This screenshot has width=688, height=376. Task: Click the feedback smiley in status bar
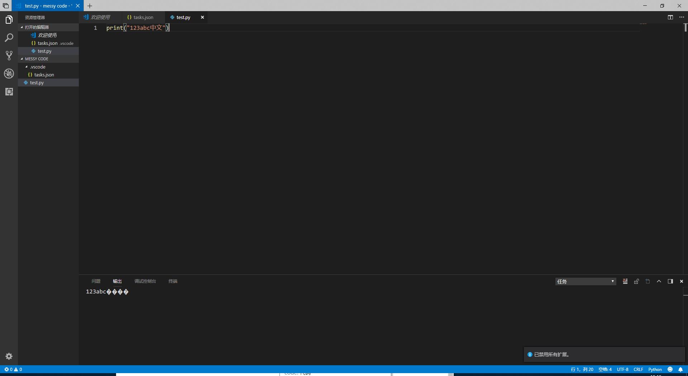(670, 369)
